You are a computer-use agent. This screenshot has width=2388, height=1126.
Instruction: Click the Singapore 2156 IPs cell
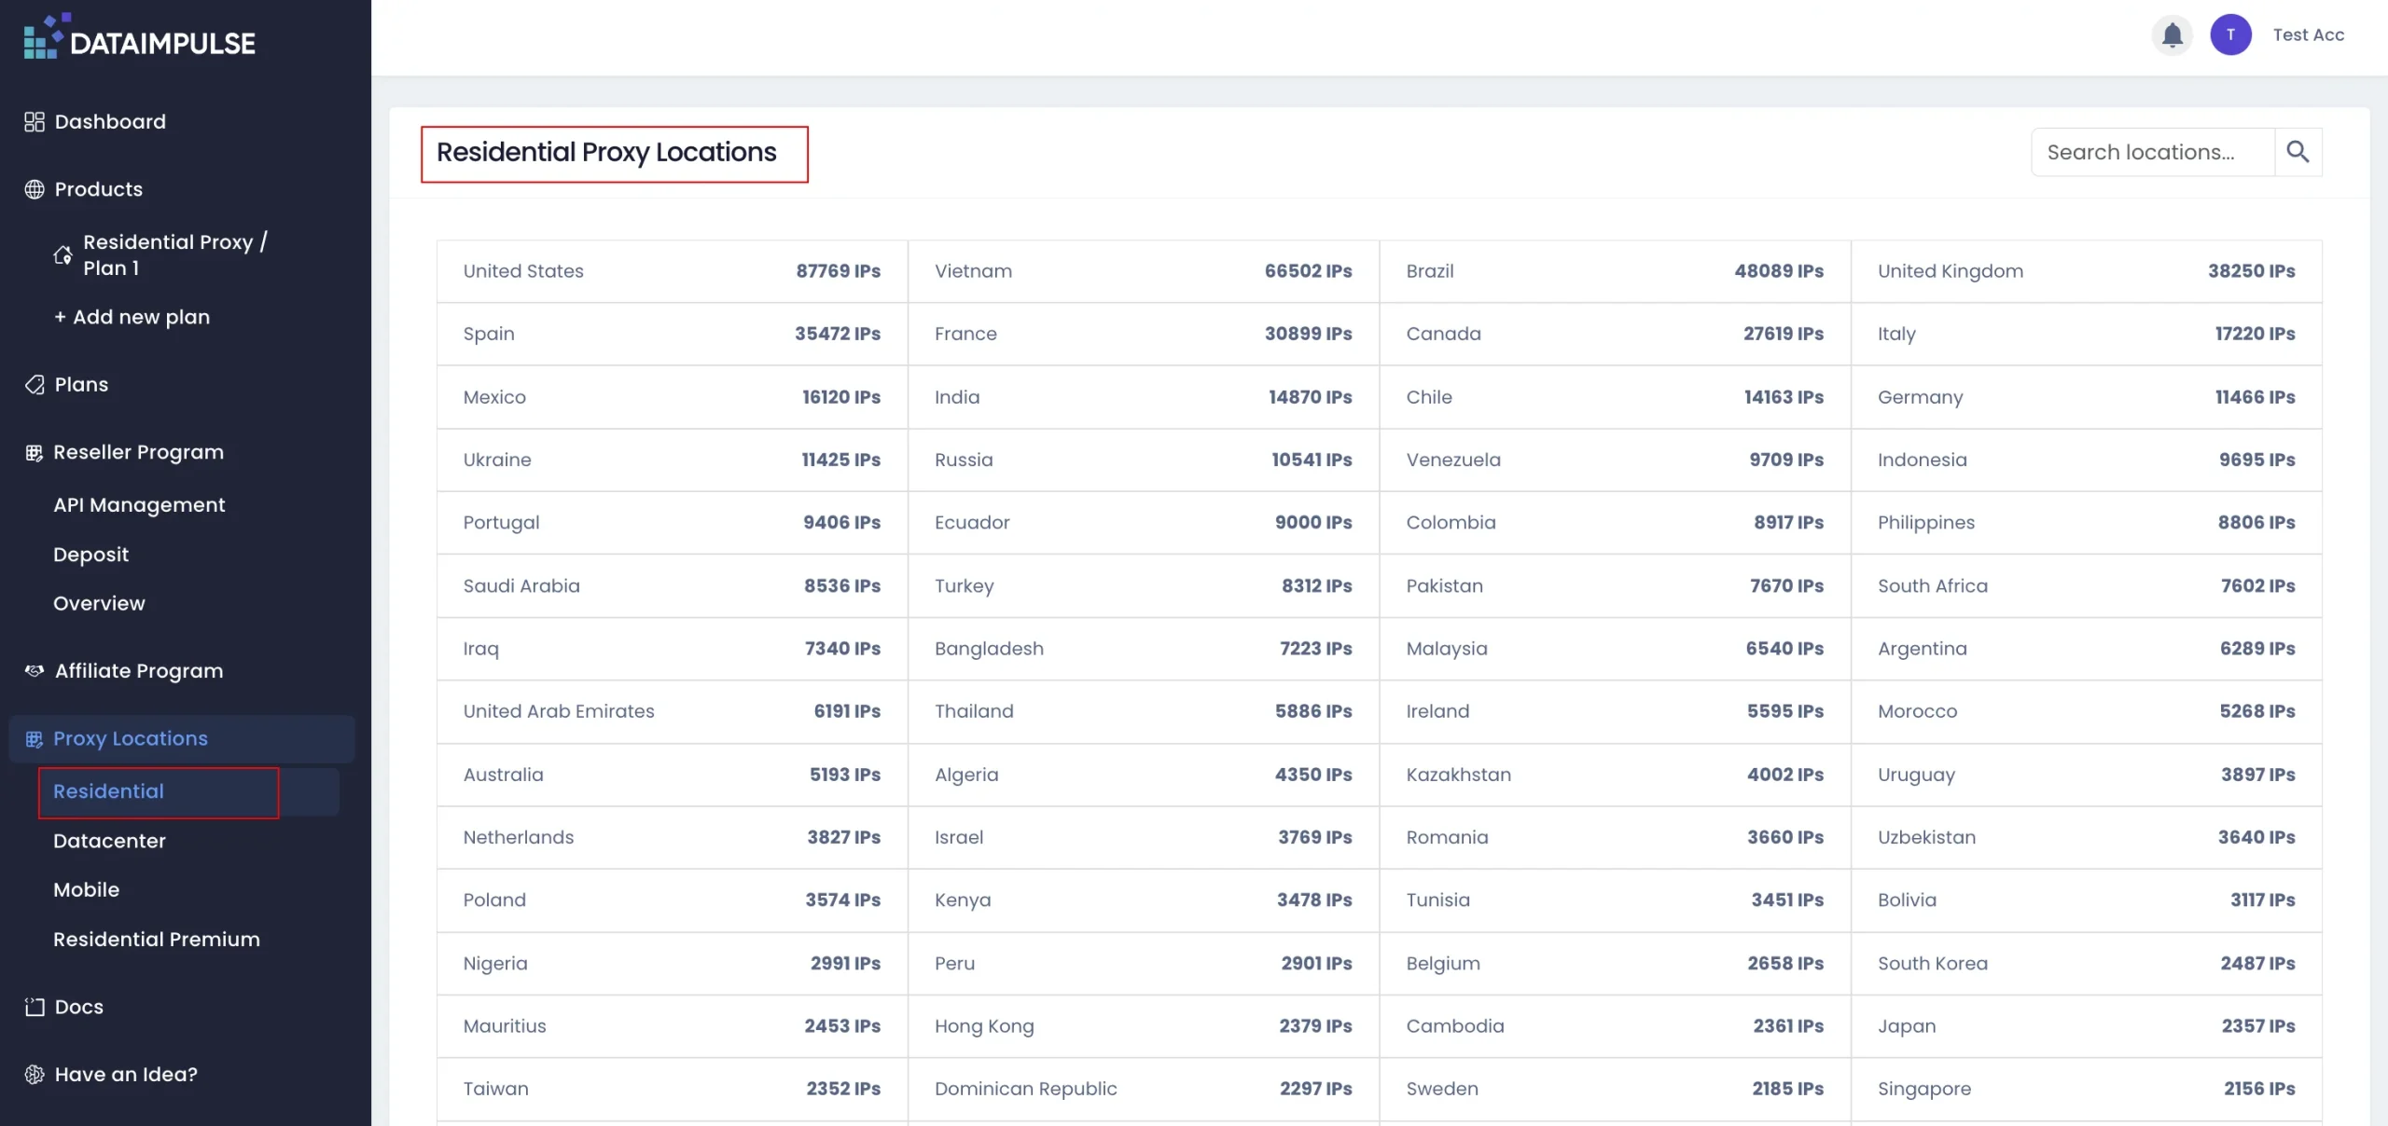pyautogui.click(x=2087, y=1089)
